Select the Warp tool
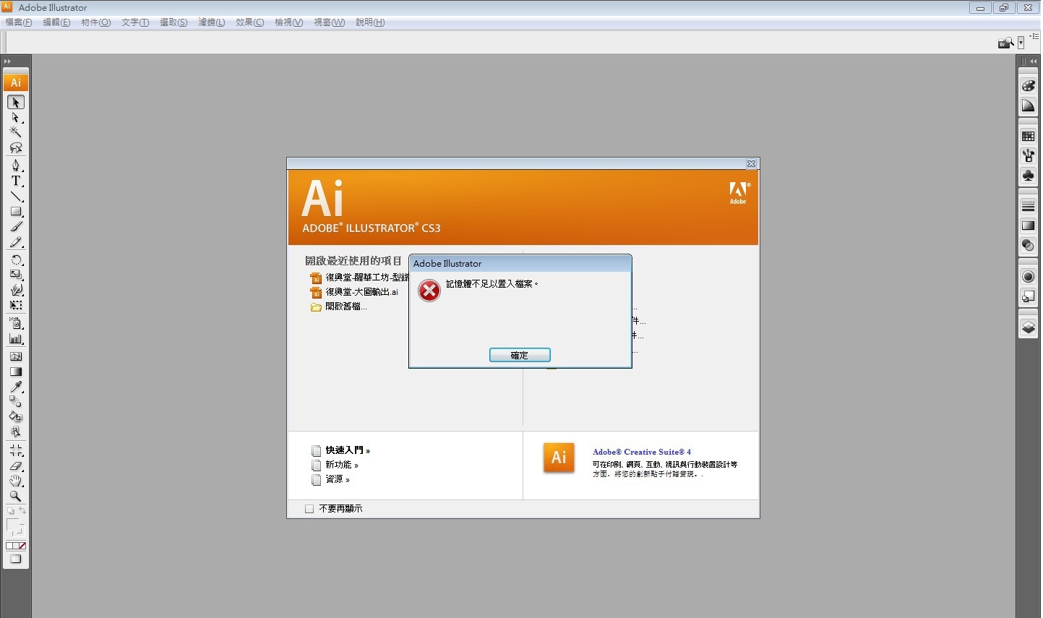The width and height of the screenshot is (1043, 618). point(16,290)
